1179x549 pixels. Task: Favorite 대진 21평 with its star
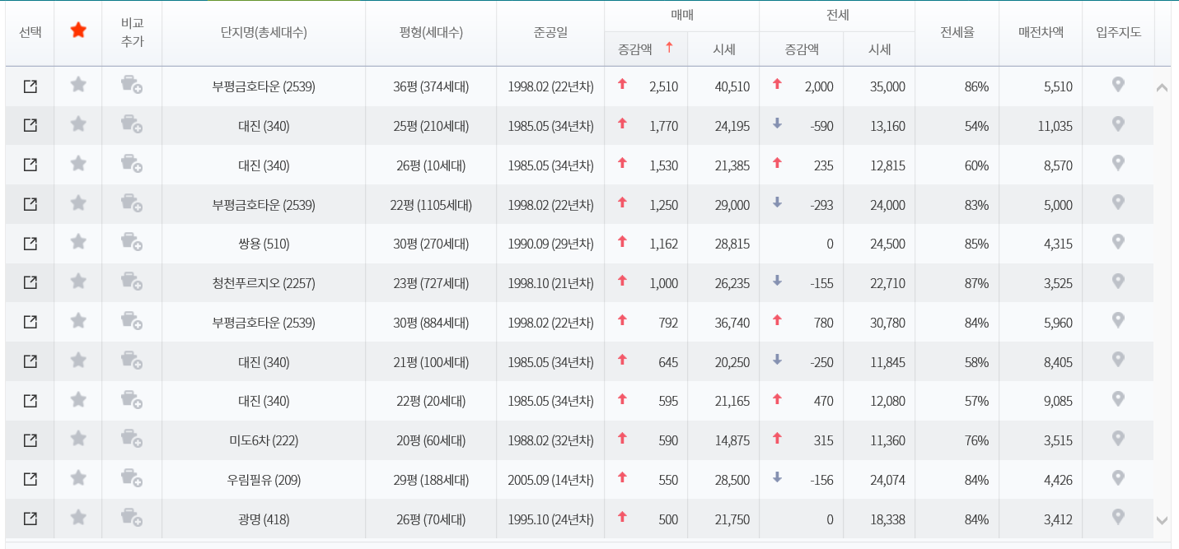(x=78, y=360)
